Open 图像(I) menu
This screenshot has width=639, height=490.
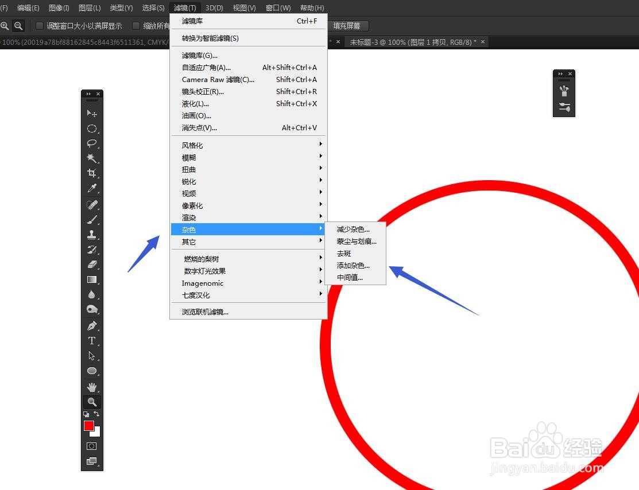[x=59, y=7]
